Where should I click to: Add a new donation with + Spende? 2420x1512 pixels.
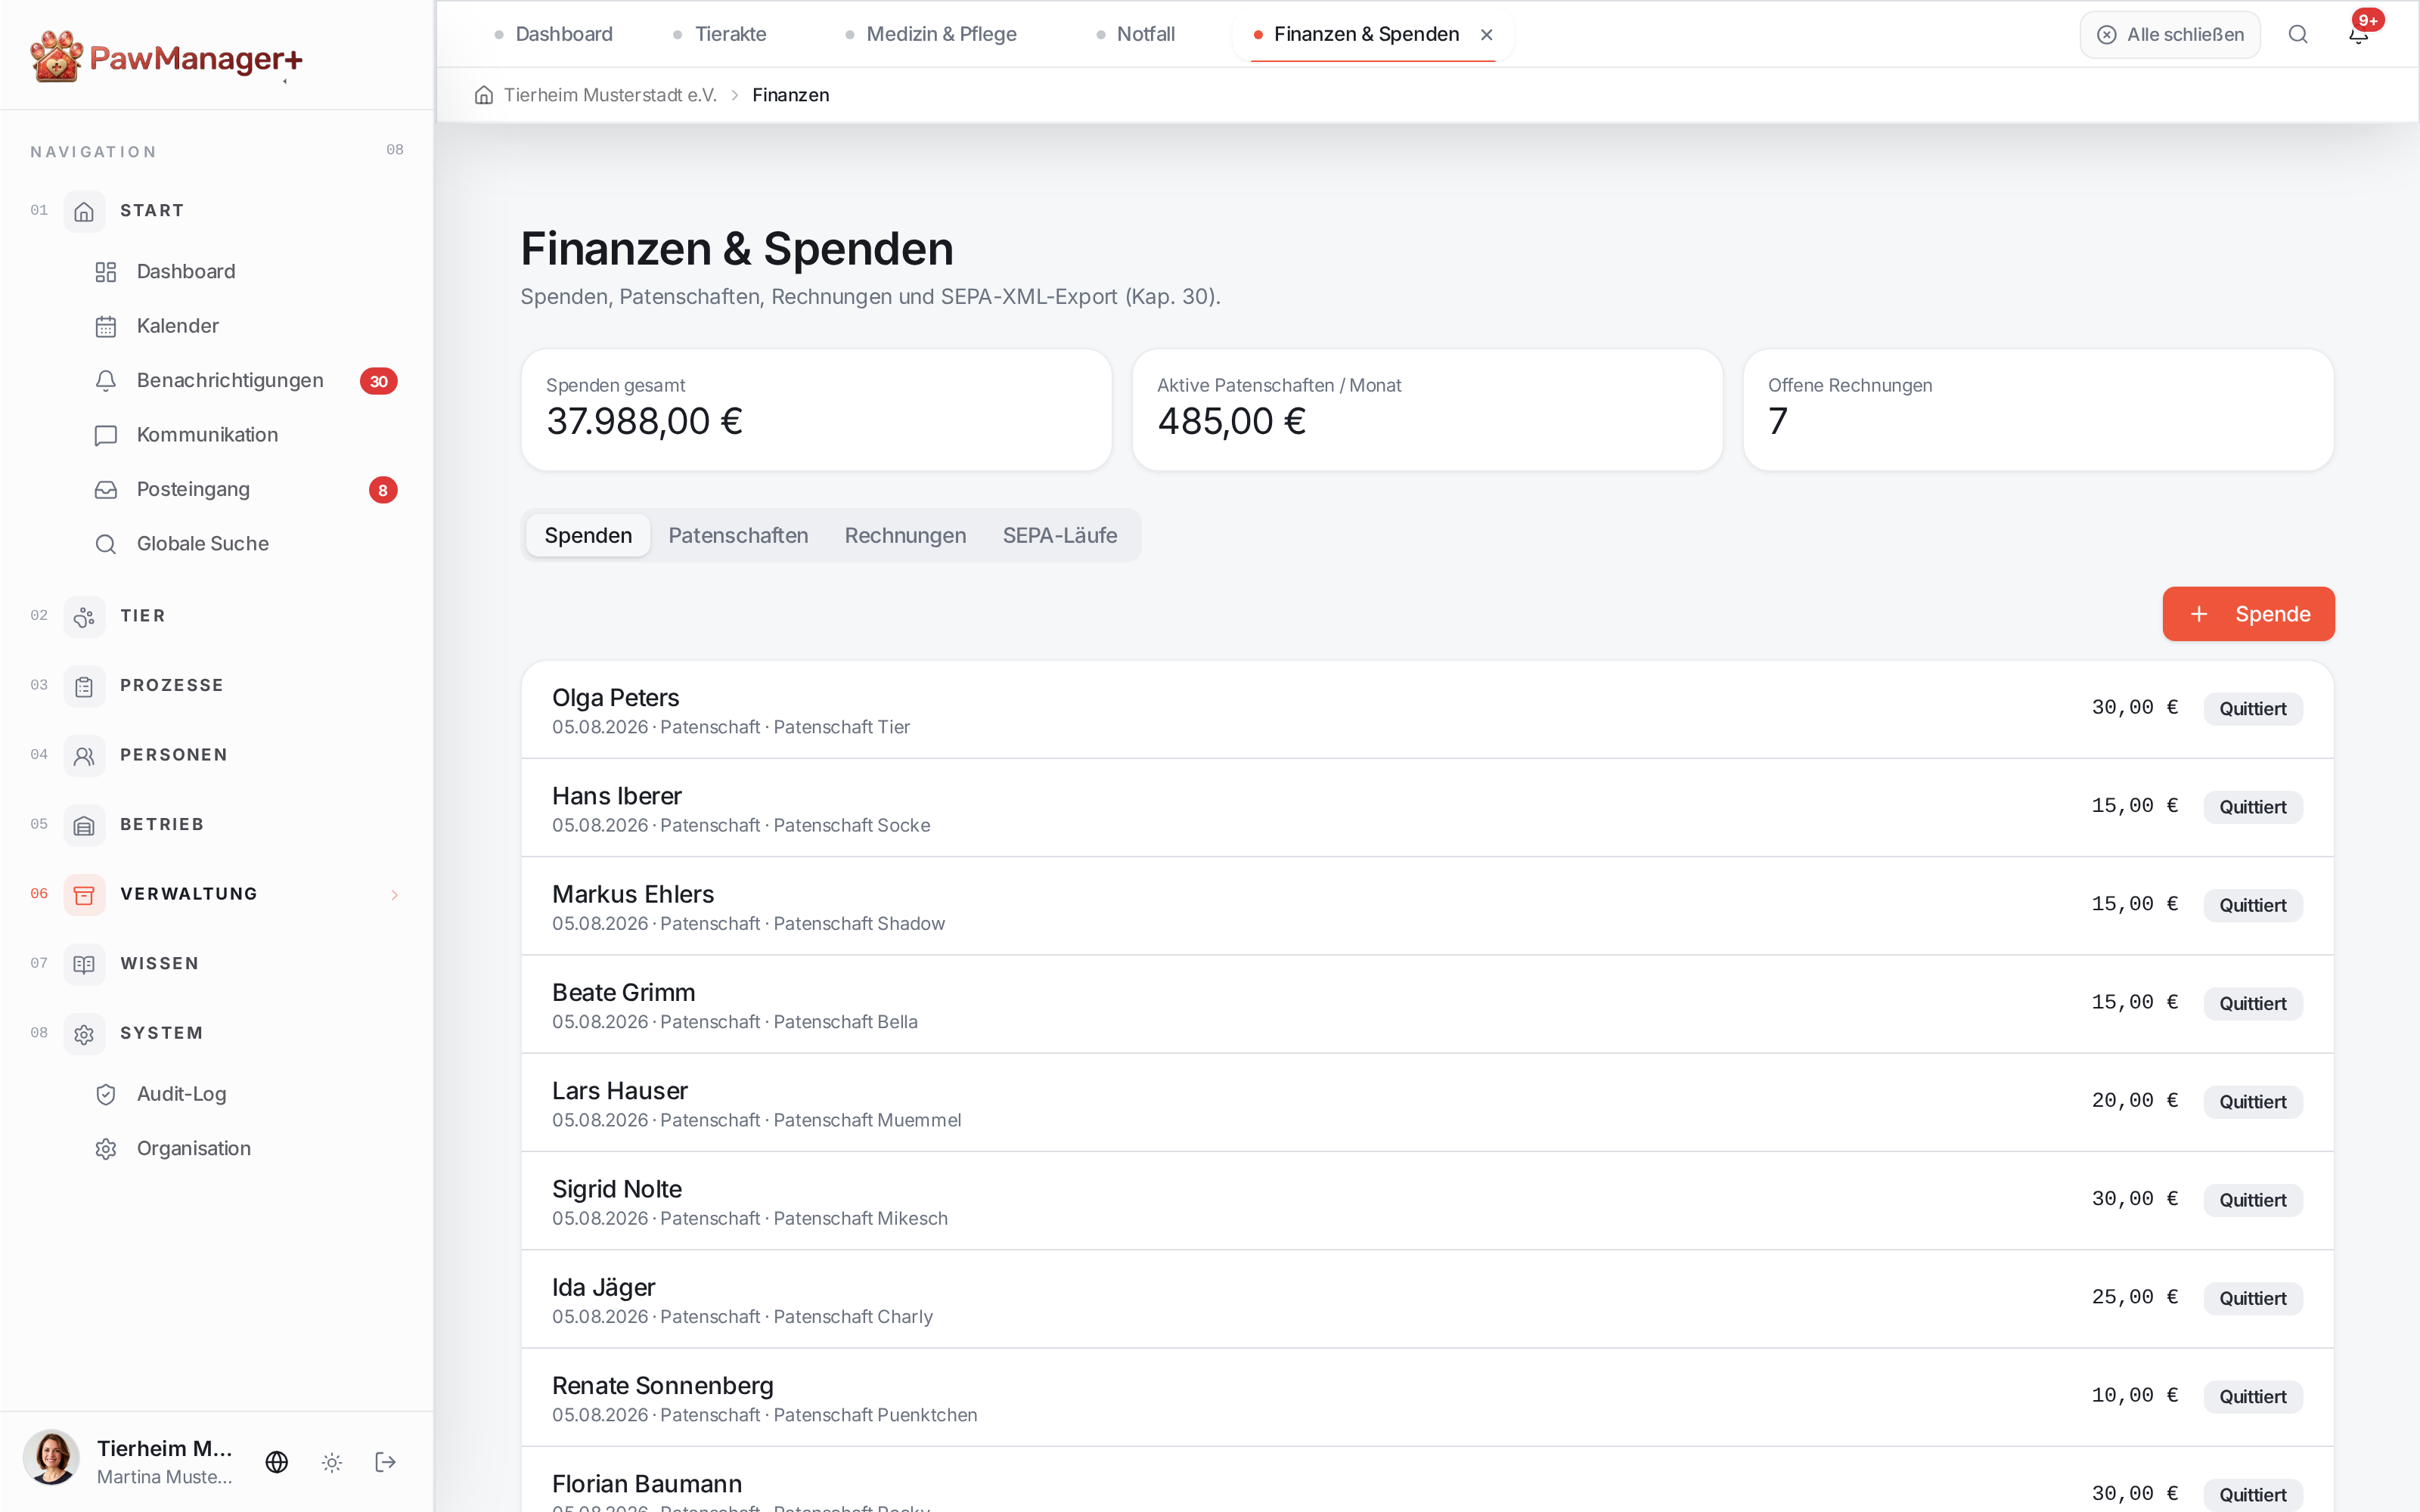tap(2248, 614)
